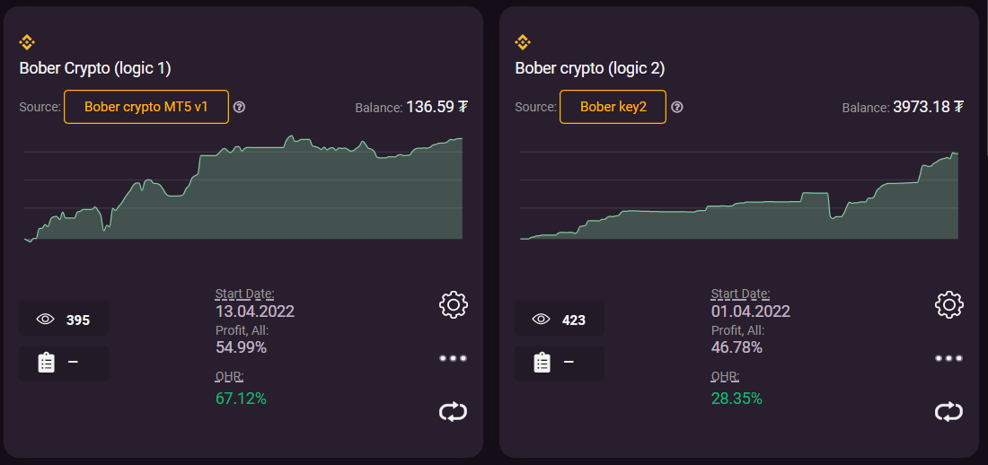Open the Bober key2 source button

[x=613, y=107]
